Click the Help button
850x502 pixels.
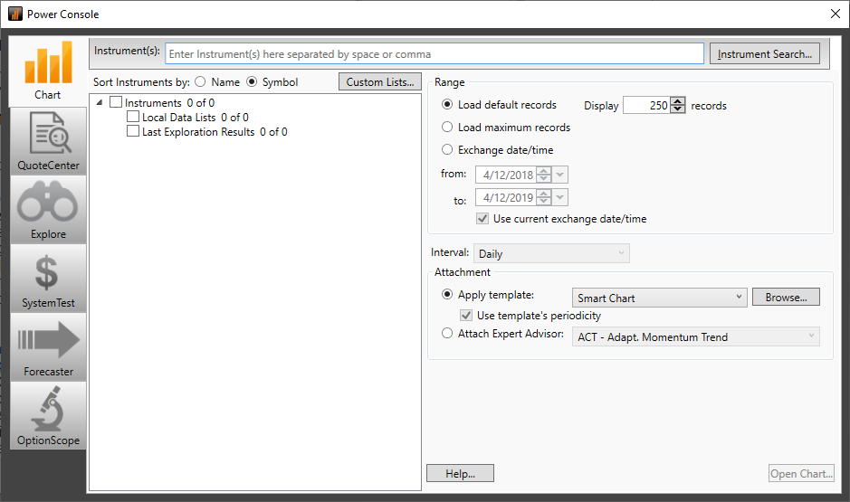point(460,473)
